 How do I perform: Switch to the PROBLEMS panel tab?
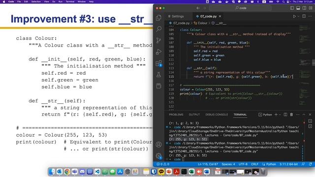[x=176, y=115]
